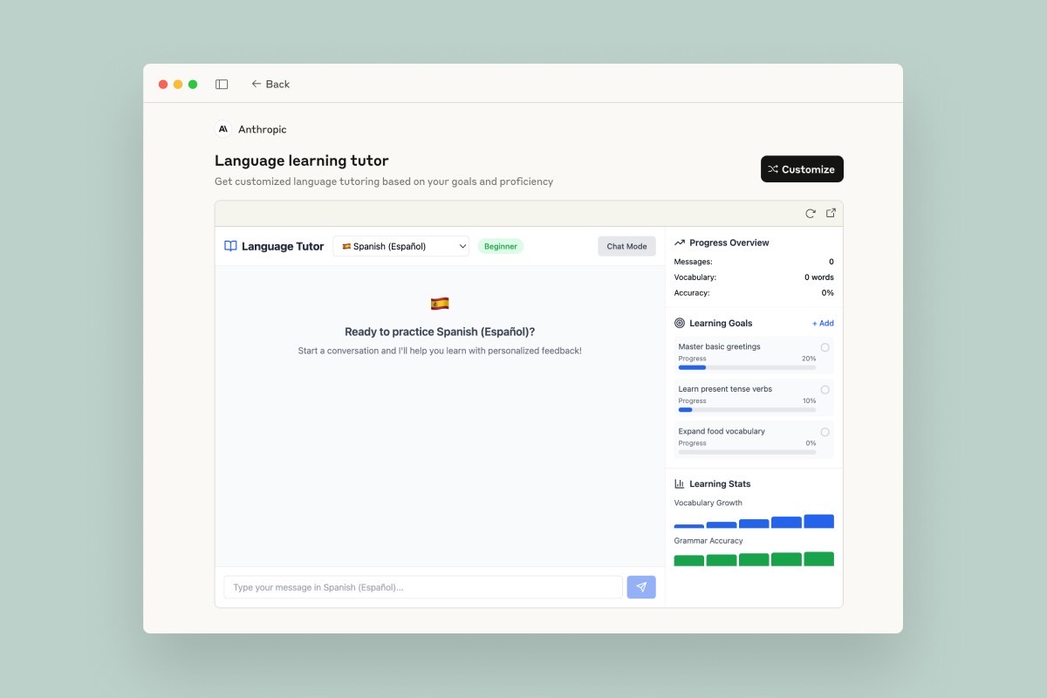Click the Progress Overview trend icon
1047x698 pixels.
(680, 243)
